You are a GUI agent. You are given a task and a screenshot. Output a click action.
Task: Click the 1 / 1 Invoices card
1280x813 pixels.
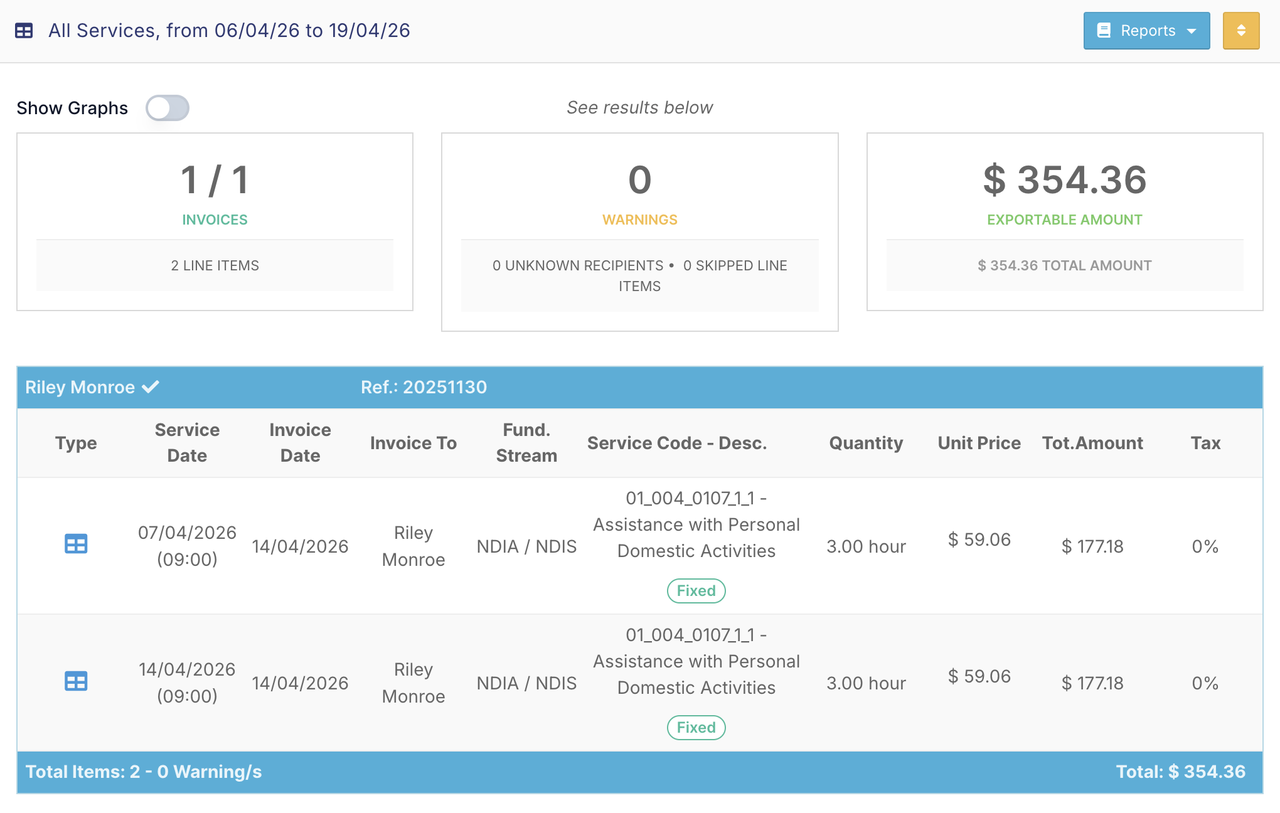click(215, 221)
